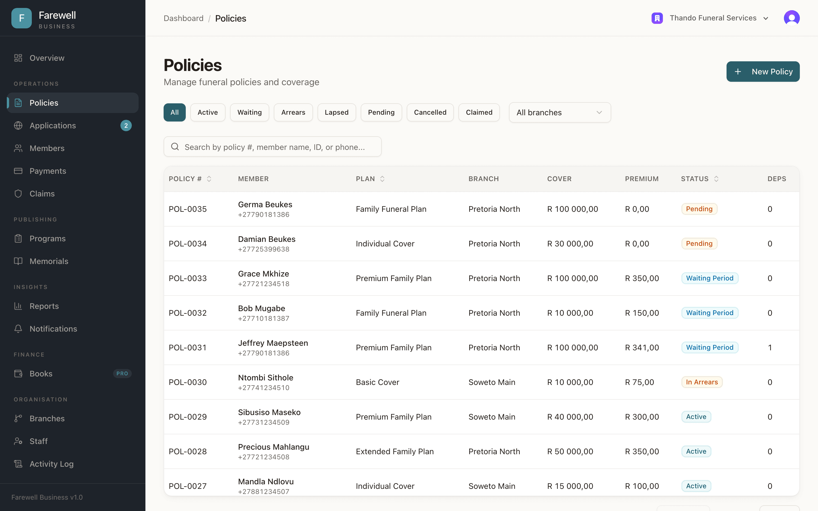Expand the All branches dropdown
This screenshot has width=818, height=511.
coord(560,112)
